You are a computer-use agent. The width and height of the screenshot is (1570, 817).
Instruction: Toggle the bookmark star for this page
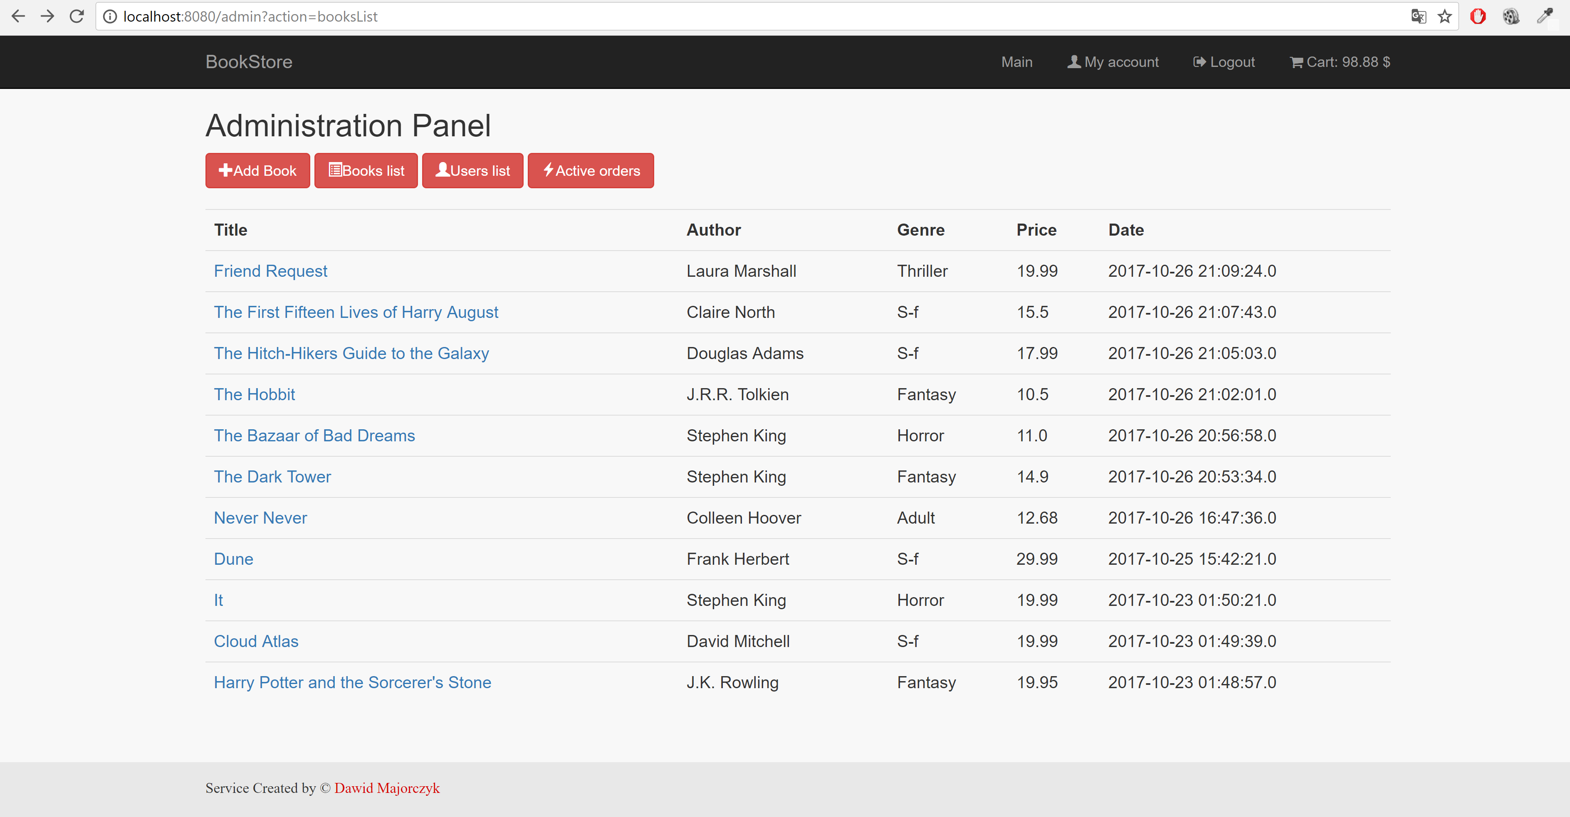1445,17
